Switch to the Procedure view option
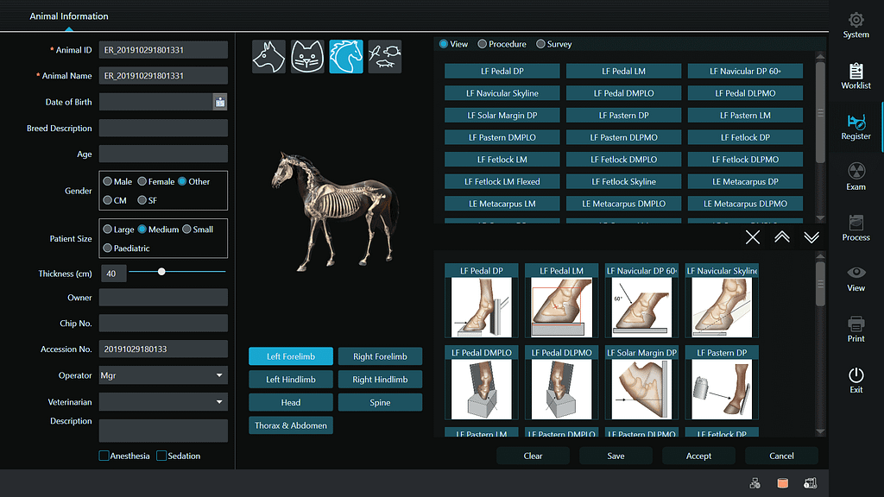This screenshot has width=884, height=497. point(483,44)
